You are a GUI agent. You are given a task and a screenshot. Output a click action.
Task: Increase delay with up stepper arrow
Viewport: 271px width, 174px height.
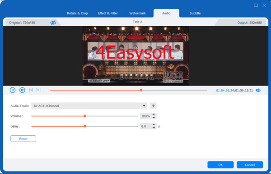pos(154,124)
